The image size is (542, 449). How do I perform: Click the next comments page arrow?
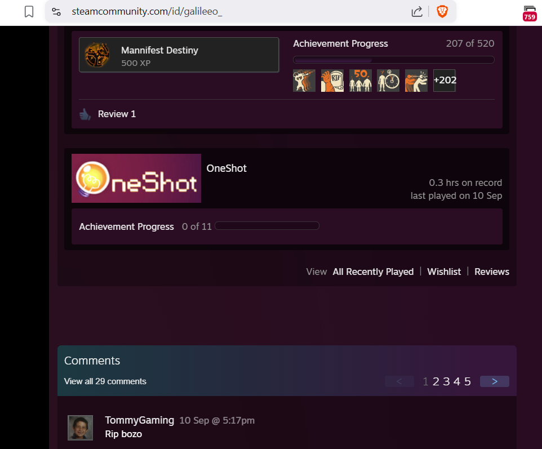pyautogui.click(x=495, y=381)
